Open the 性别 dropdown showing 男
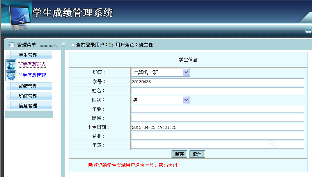The height and width of the screenshot is (177, 312). click(x=160, y=100)
